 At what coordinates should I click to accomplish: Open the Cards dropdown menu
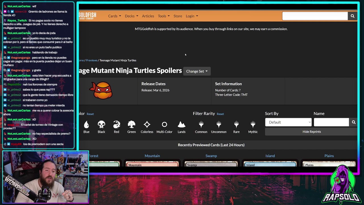[x=114, y=16]
